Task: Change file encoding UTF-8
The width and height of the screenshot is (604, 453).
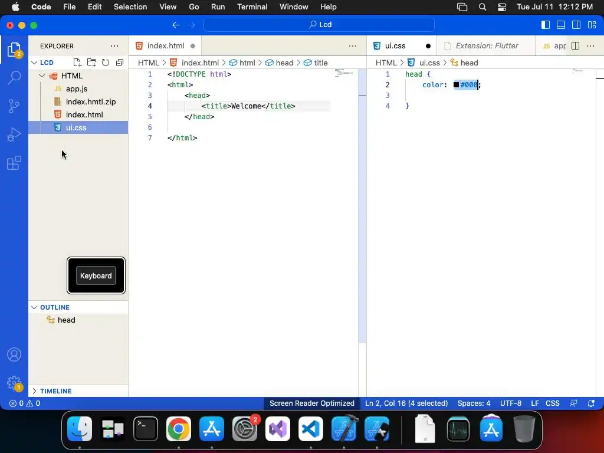Action: click(511, 403)
